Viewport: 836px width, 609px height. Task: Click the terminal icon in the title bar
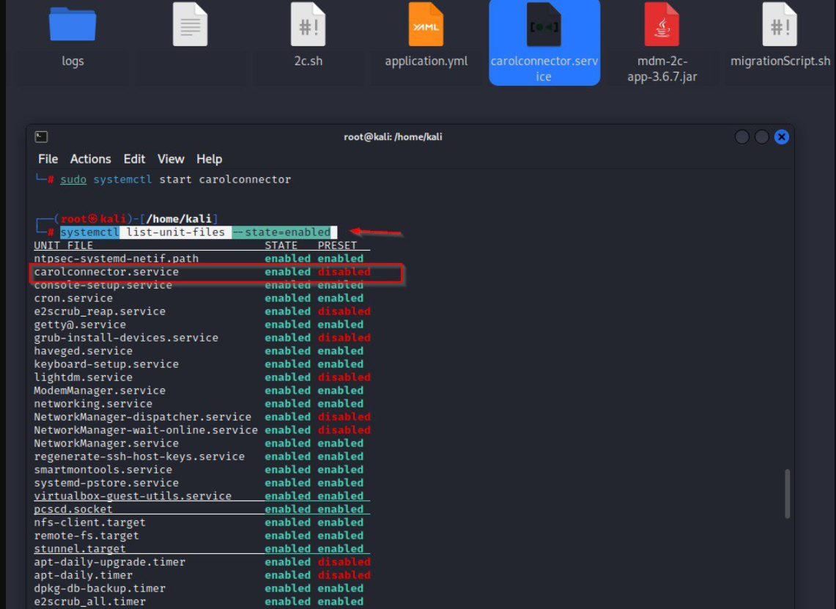point(42,137)
